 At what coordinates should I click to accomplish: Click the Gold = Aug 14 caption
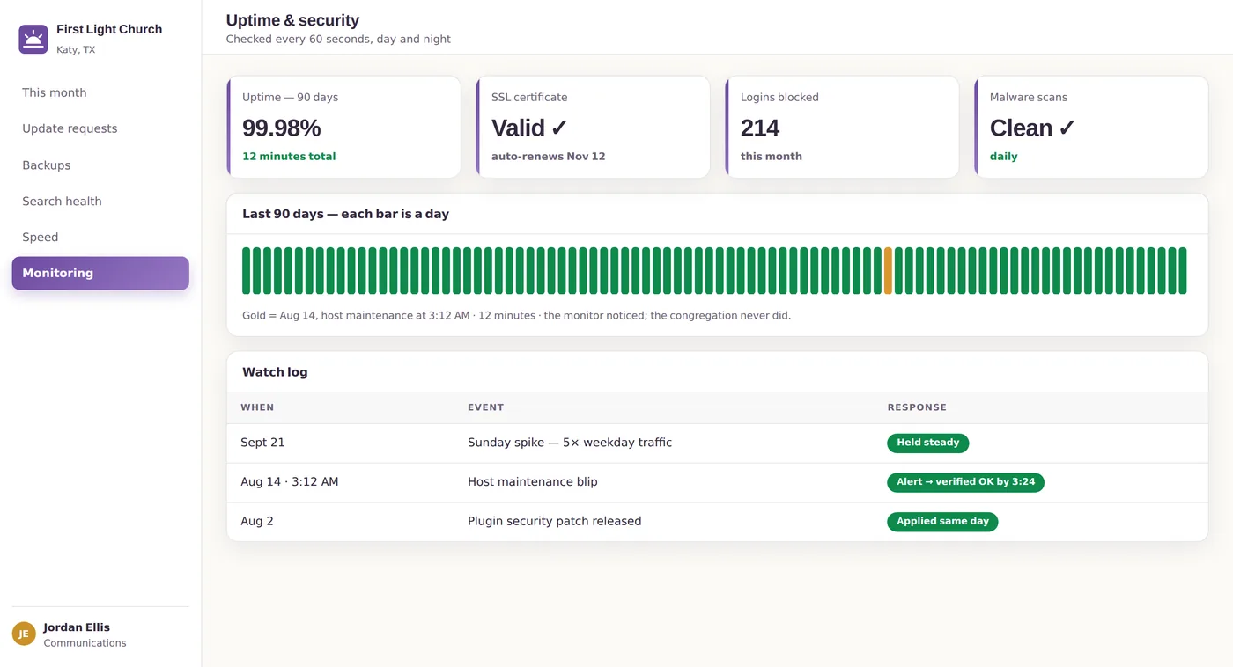coord(516,315)
